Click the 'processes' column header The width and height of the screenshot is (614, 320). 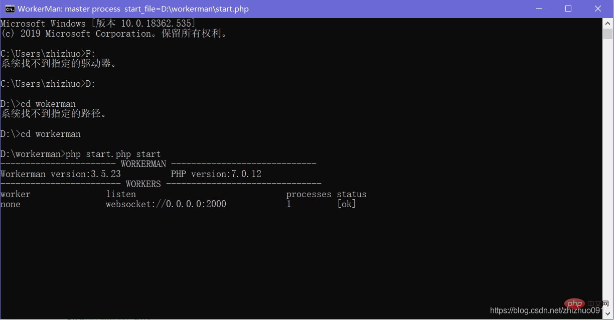309,194
